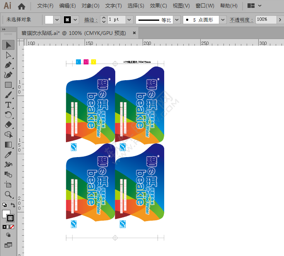Open the stroke weight dropdown
The width and height of the screenshot is (284, 256).
pos(129,20)
